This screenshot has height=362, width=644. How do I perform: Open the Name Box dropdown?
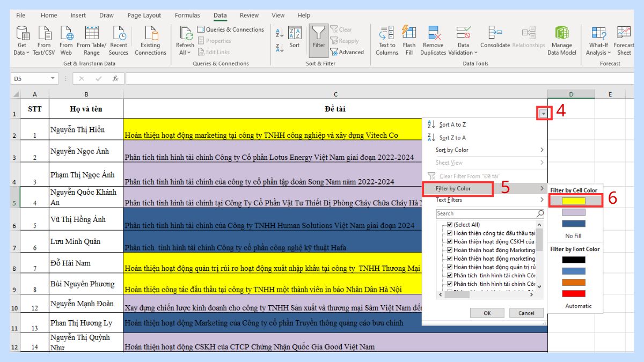[x=53, y=78]
